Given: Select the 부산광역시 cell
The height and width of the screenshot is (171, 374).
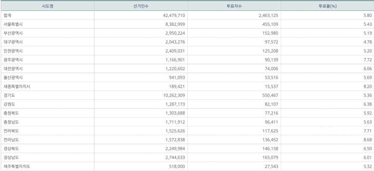Looking at the screenshot, I should pos(13,33).
